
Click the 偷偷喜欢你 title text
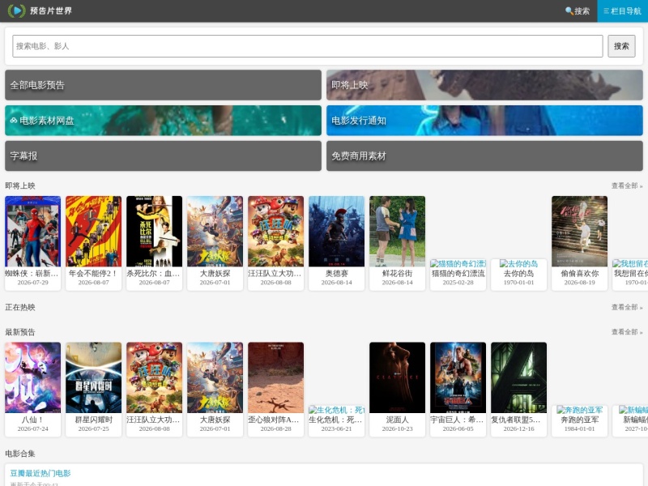[579, 273]
